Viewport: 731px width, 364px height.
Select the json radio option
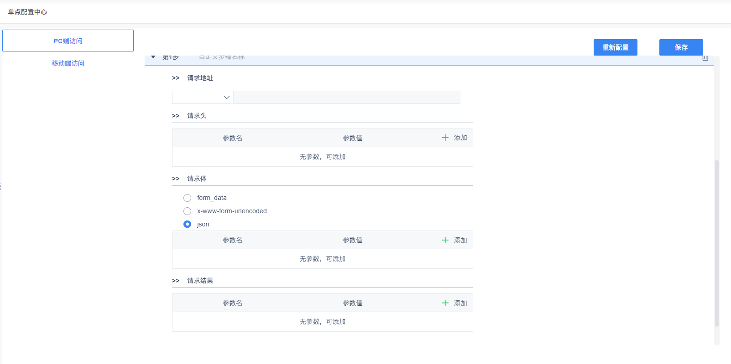pos(188,224)
